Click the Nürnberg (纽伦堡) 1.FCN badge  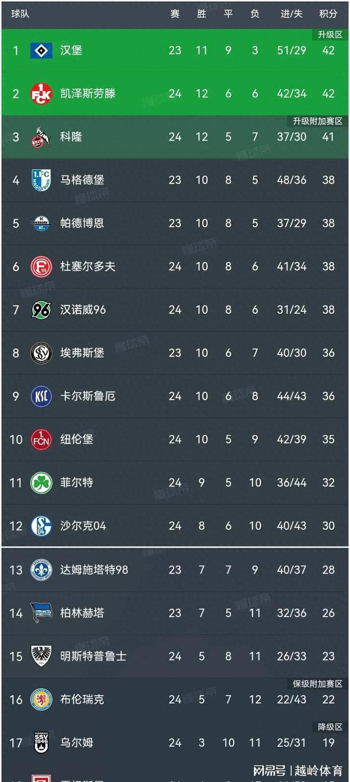41,439
